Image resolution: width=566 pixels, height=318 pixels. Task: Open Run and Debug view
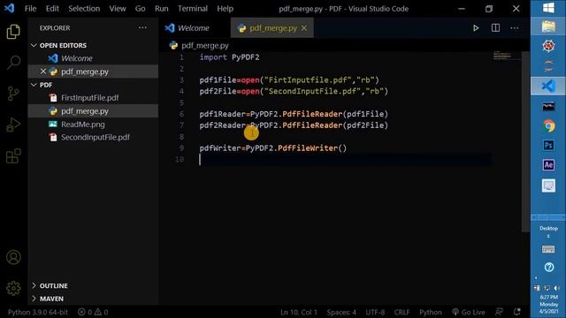point(13,125)
